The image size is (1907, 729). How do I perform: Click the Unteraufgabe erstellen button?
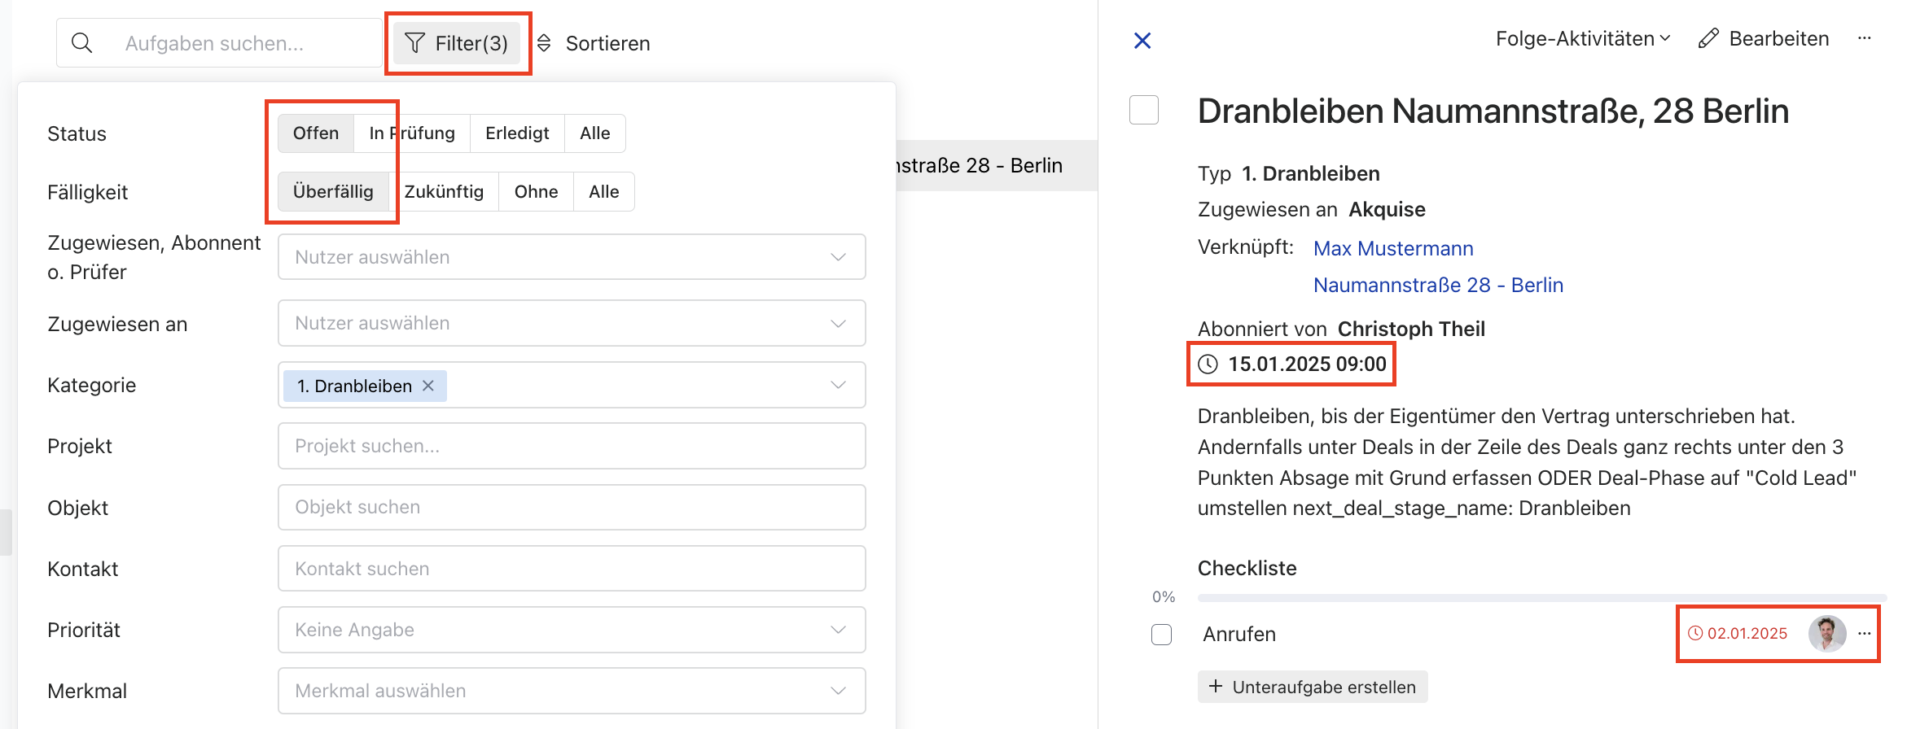pos(1312,687)
